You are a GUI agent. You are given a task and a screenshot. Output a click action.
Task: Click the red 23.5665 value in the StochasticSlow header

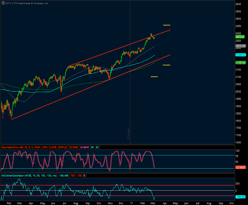(x=74, y=147)
